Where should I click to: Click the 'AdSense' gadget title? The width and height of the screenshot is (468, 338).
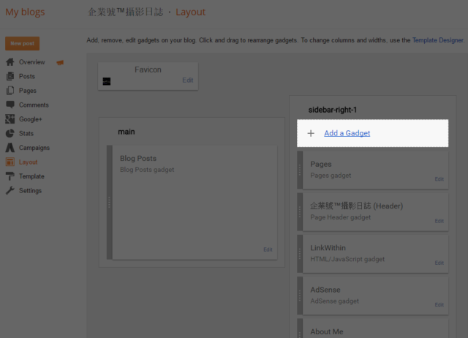325,290
